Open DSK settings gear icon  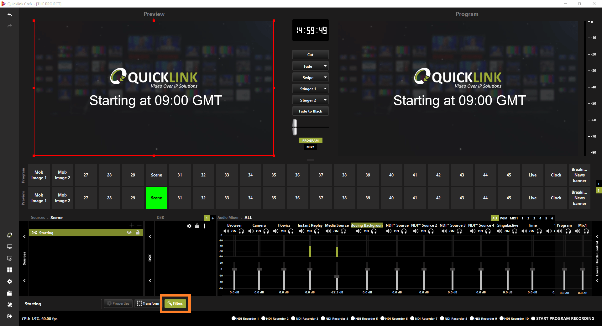[189, 226]
